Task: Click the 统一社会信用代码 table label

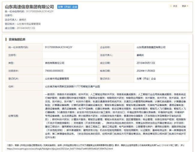Action: point(18,47)
